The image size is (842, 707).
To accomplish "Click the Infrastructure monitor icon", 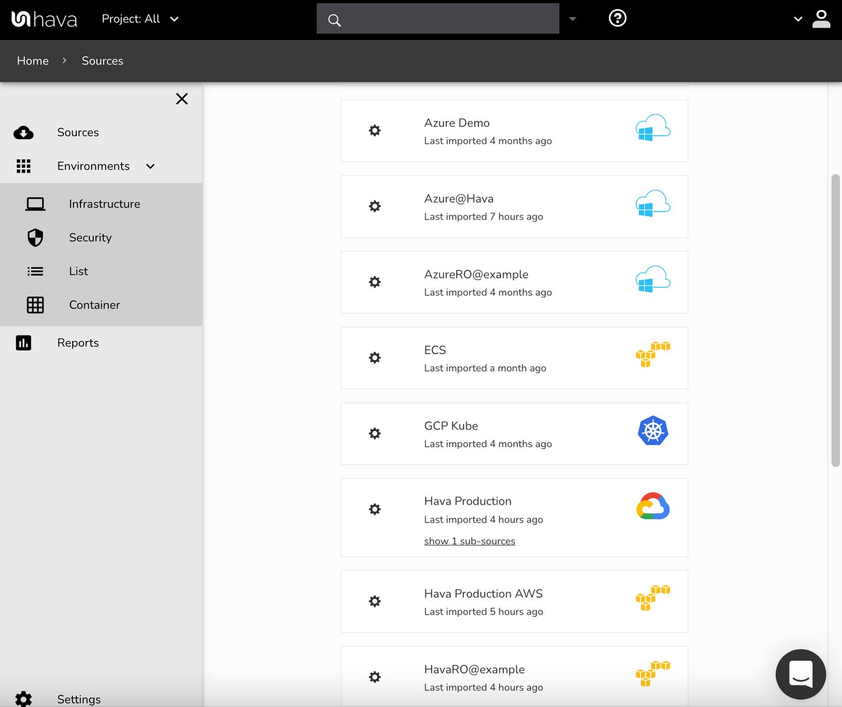I will click(x=35, y=203).
